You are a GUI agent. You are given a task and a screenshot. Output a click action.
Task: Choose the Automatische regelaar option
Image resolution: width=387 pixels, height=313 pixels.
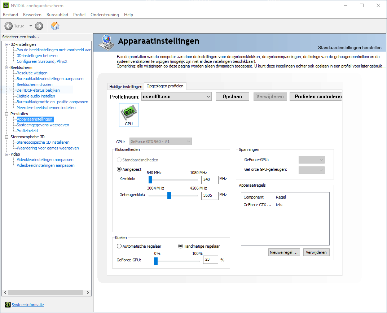coord(119,246)
